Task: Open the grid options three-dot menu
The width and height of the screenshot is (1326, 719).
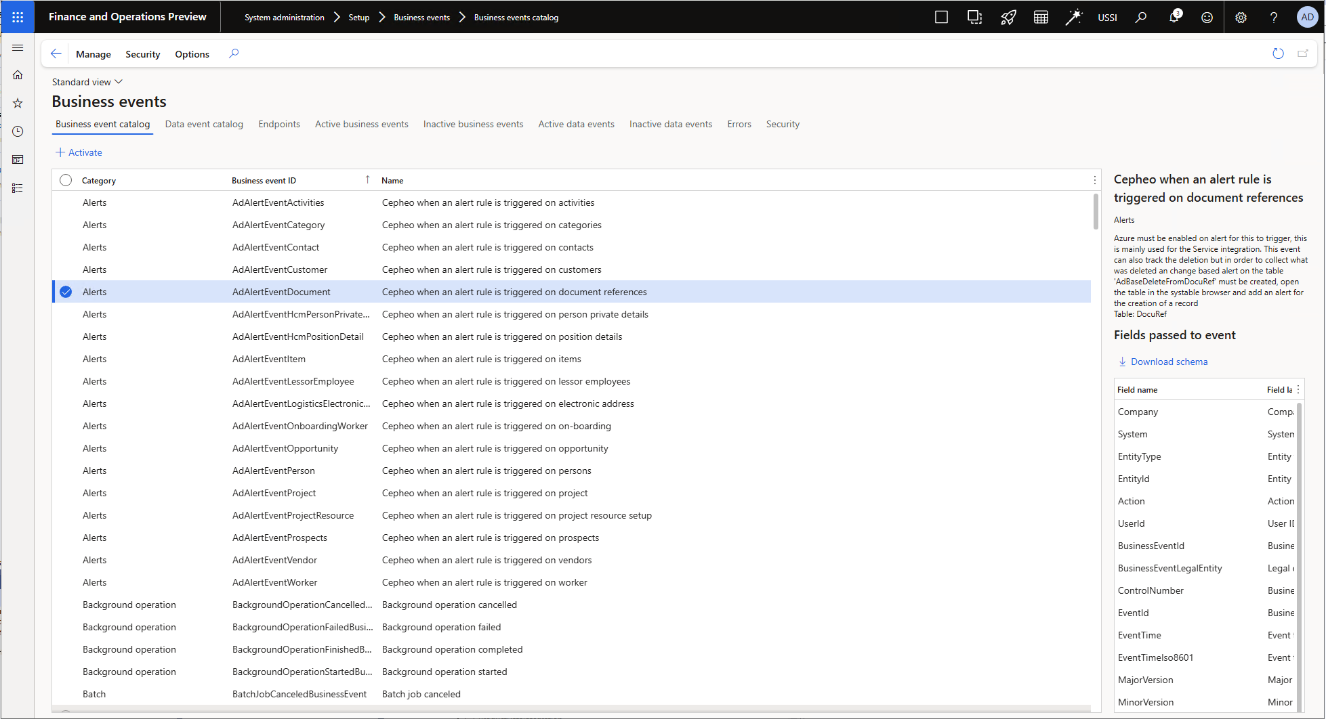Action: coord(1094,180)
